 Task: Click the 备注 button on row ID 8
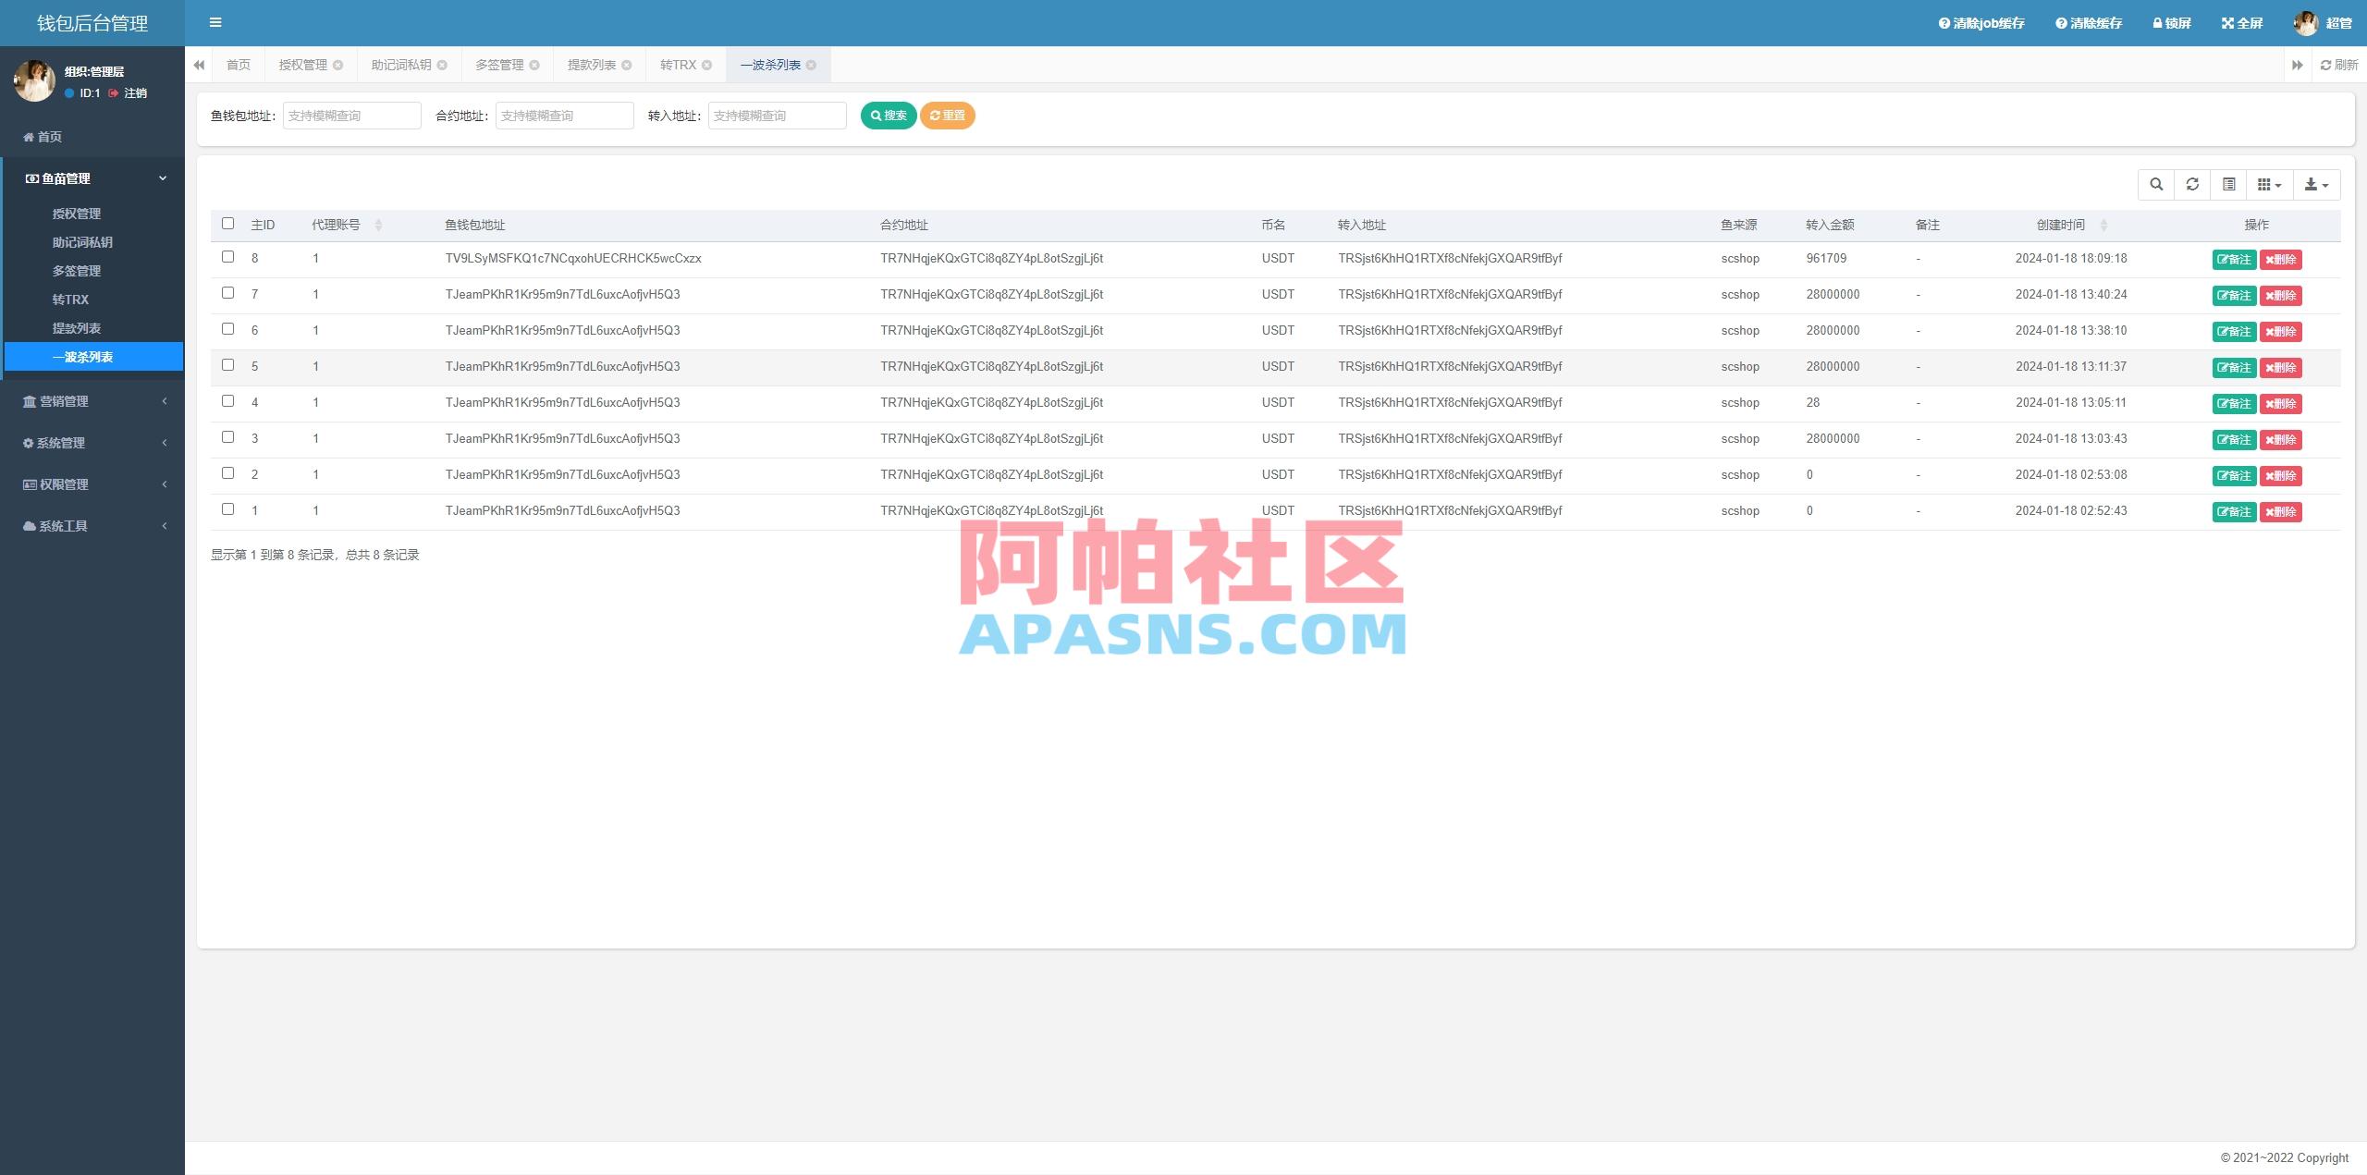coord(2235,259)
